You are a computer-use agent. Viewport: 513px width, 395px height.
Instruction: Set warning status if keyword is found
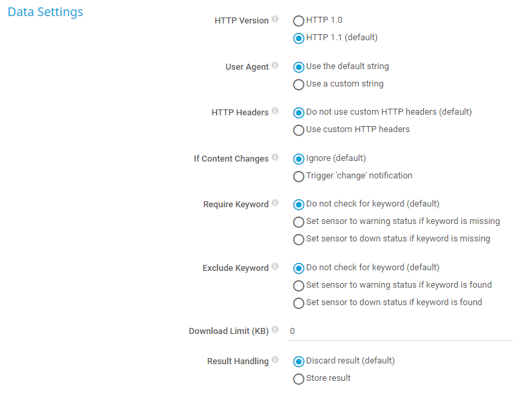coord(299,286)
